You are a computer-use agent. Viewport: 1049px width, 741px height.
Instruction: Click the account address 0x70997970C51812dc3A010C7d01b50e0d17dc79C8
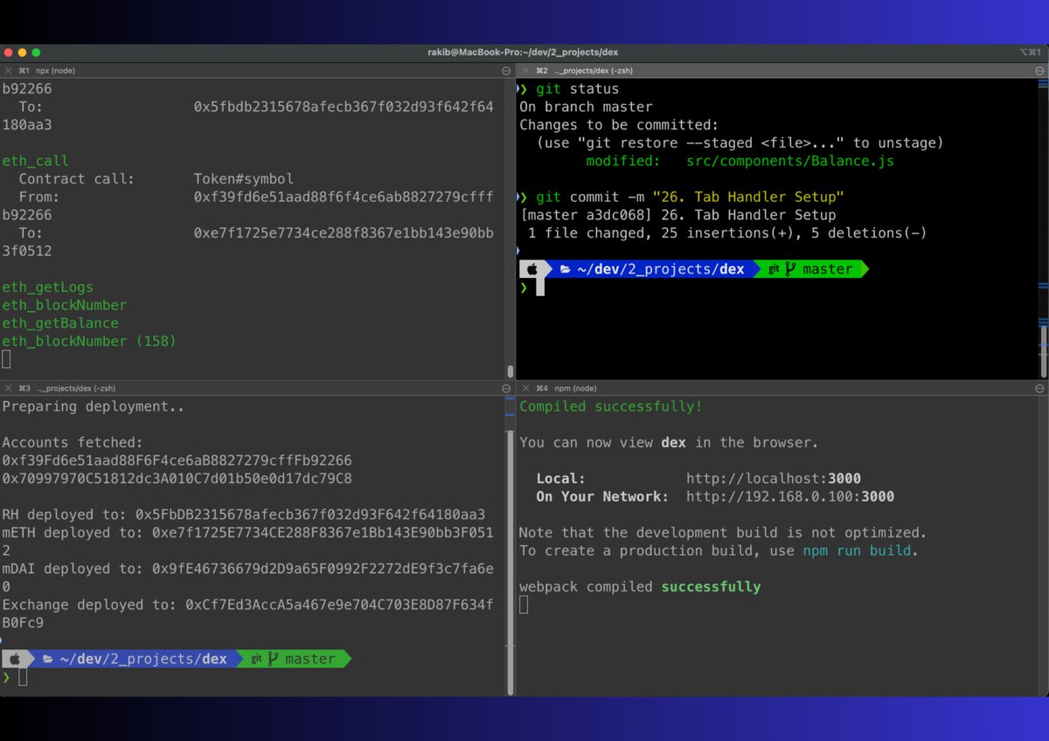177,479
